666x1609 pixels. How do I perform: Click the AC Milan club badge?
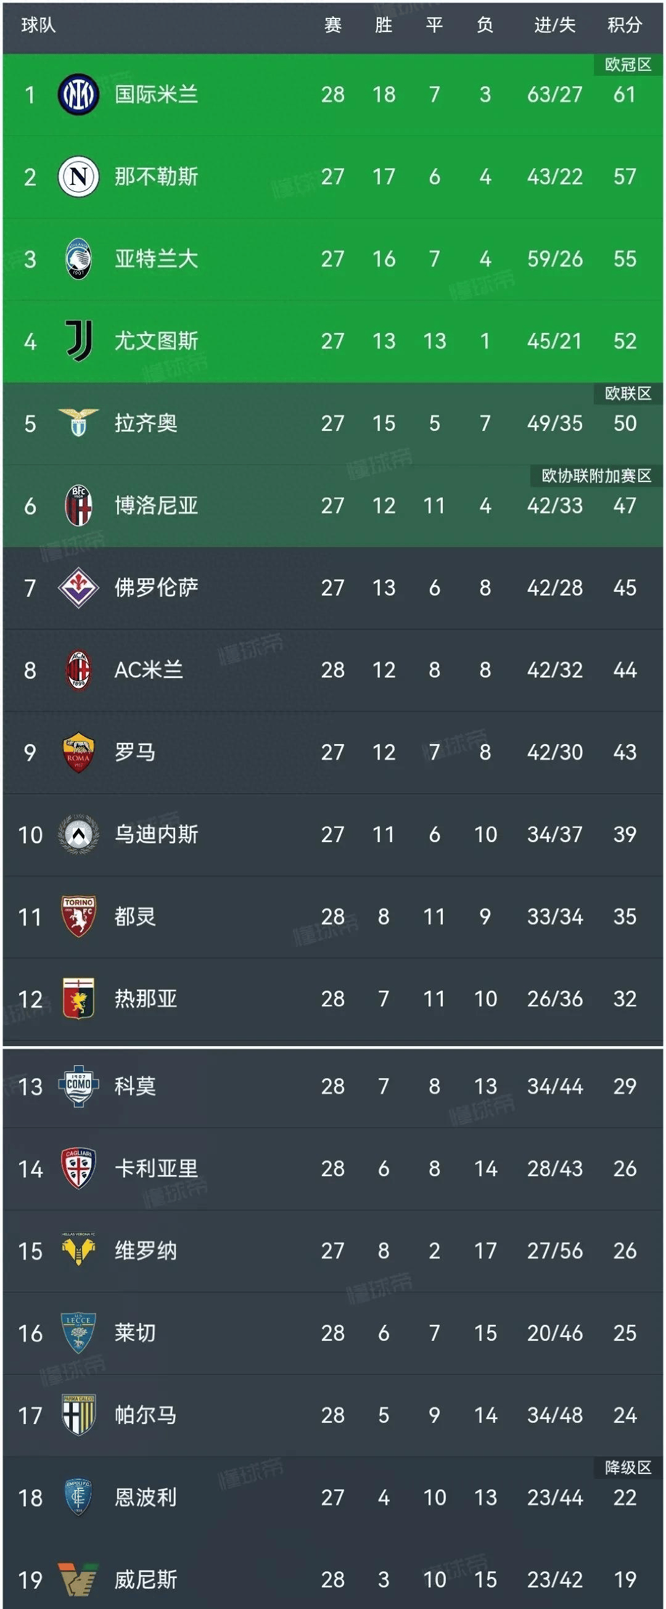pyautogui.click(x=78, y=669)
